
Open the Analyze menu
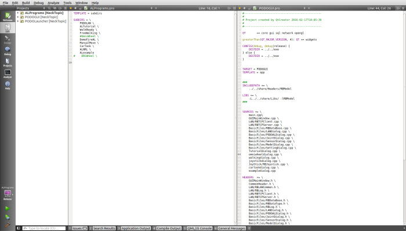53,3
